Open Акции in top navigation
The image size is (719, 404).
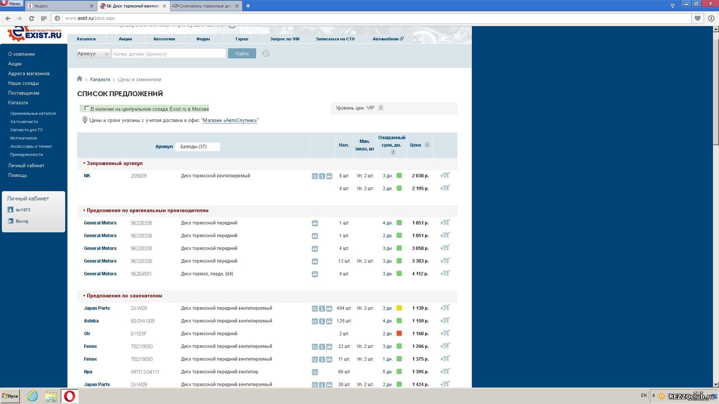point(125,39)
